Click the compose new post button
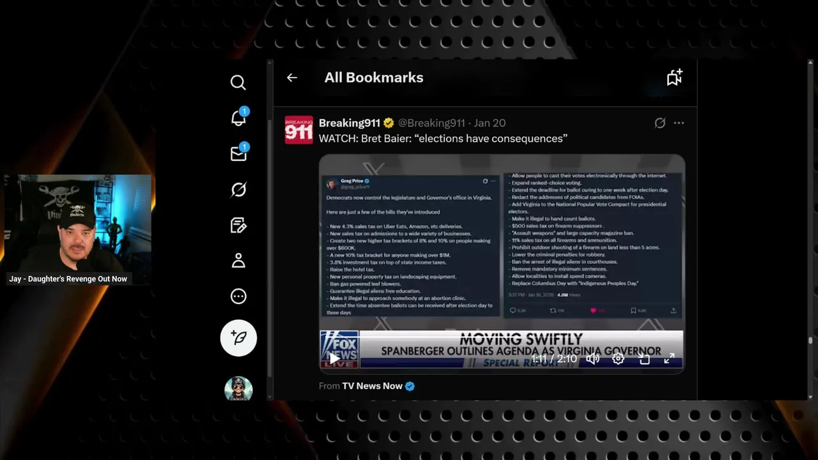 click(x=238, y=338)
